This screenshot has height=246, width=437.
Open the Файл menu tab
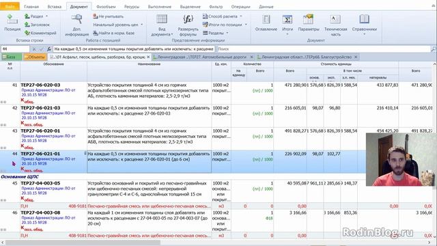pyautogui.click(x=10, y=6)
